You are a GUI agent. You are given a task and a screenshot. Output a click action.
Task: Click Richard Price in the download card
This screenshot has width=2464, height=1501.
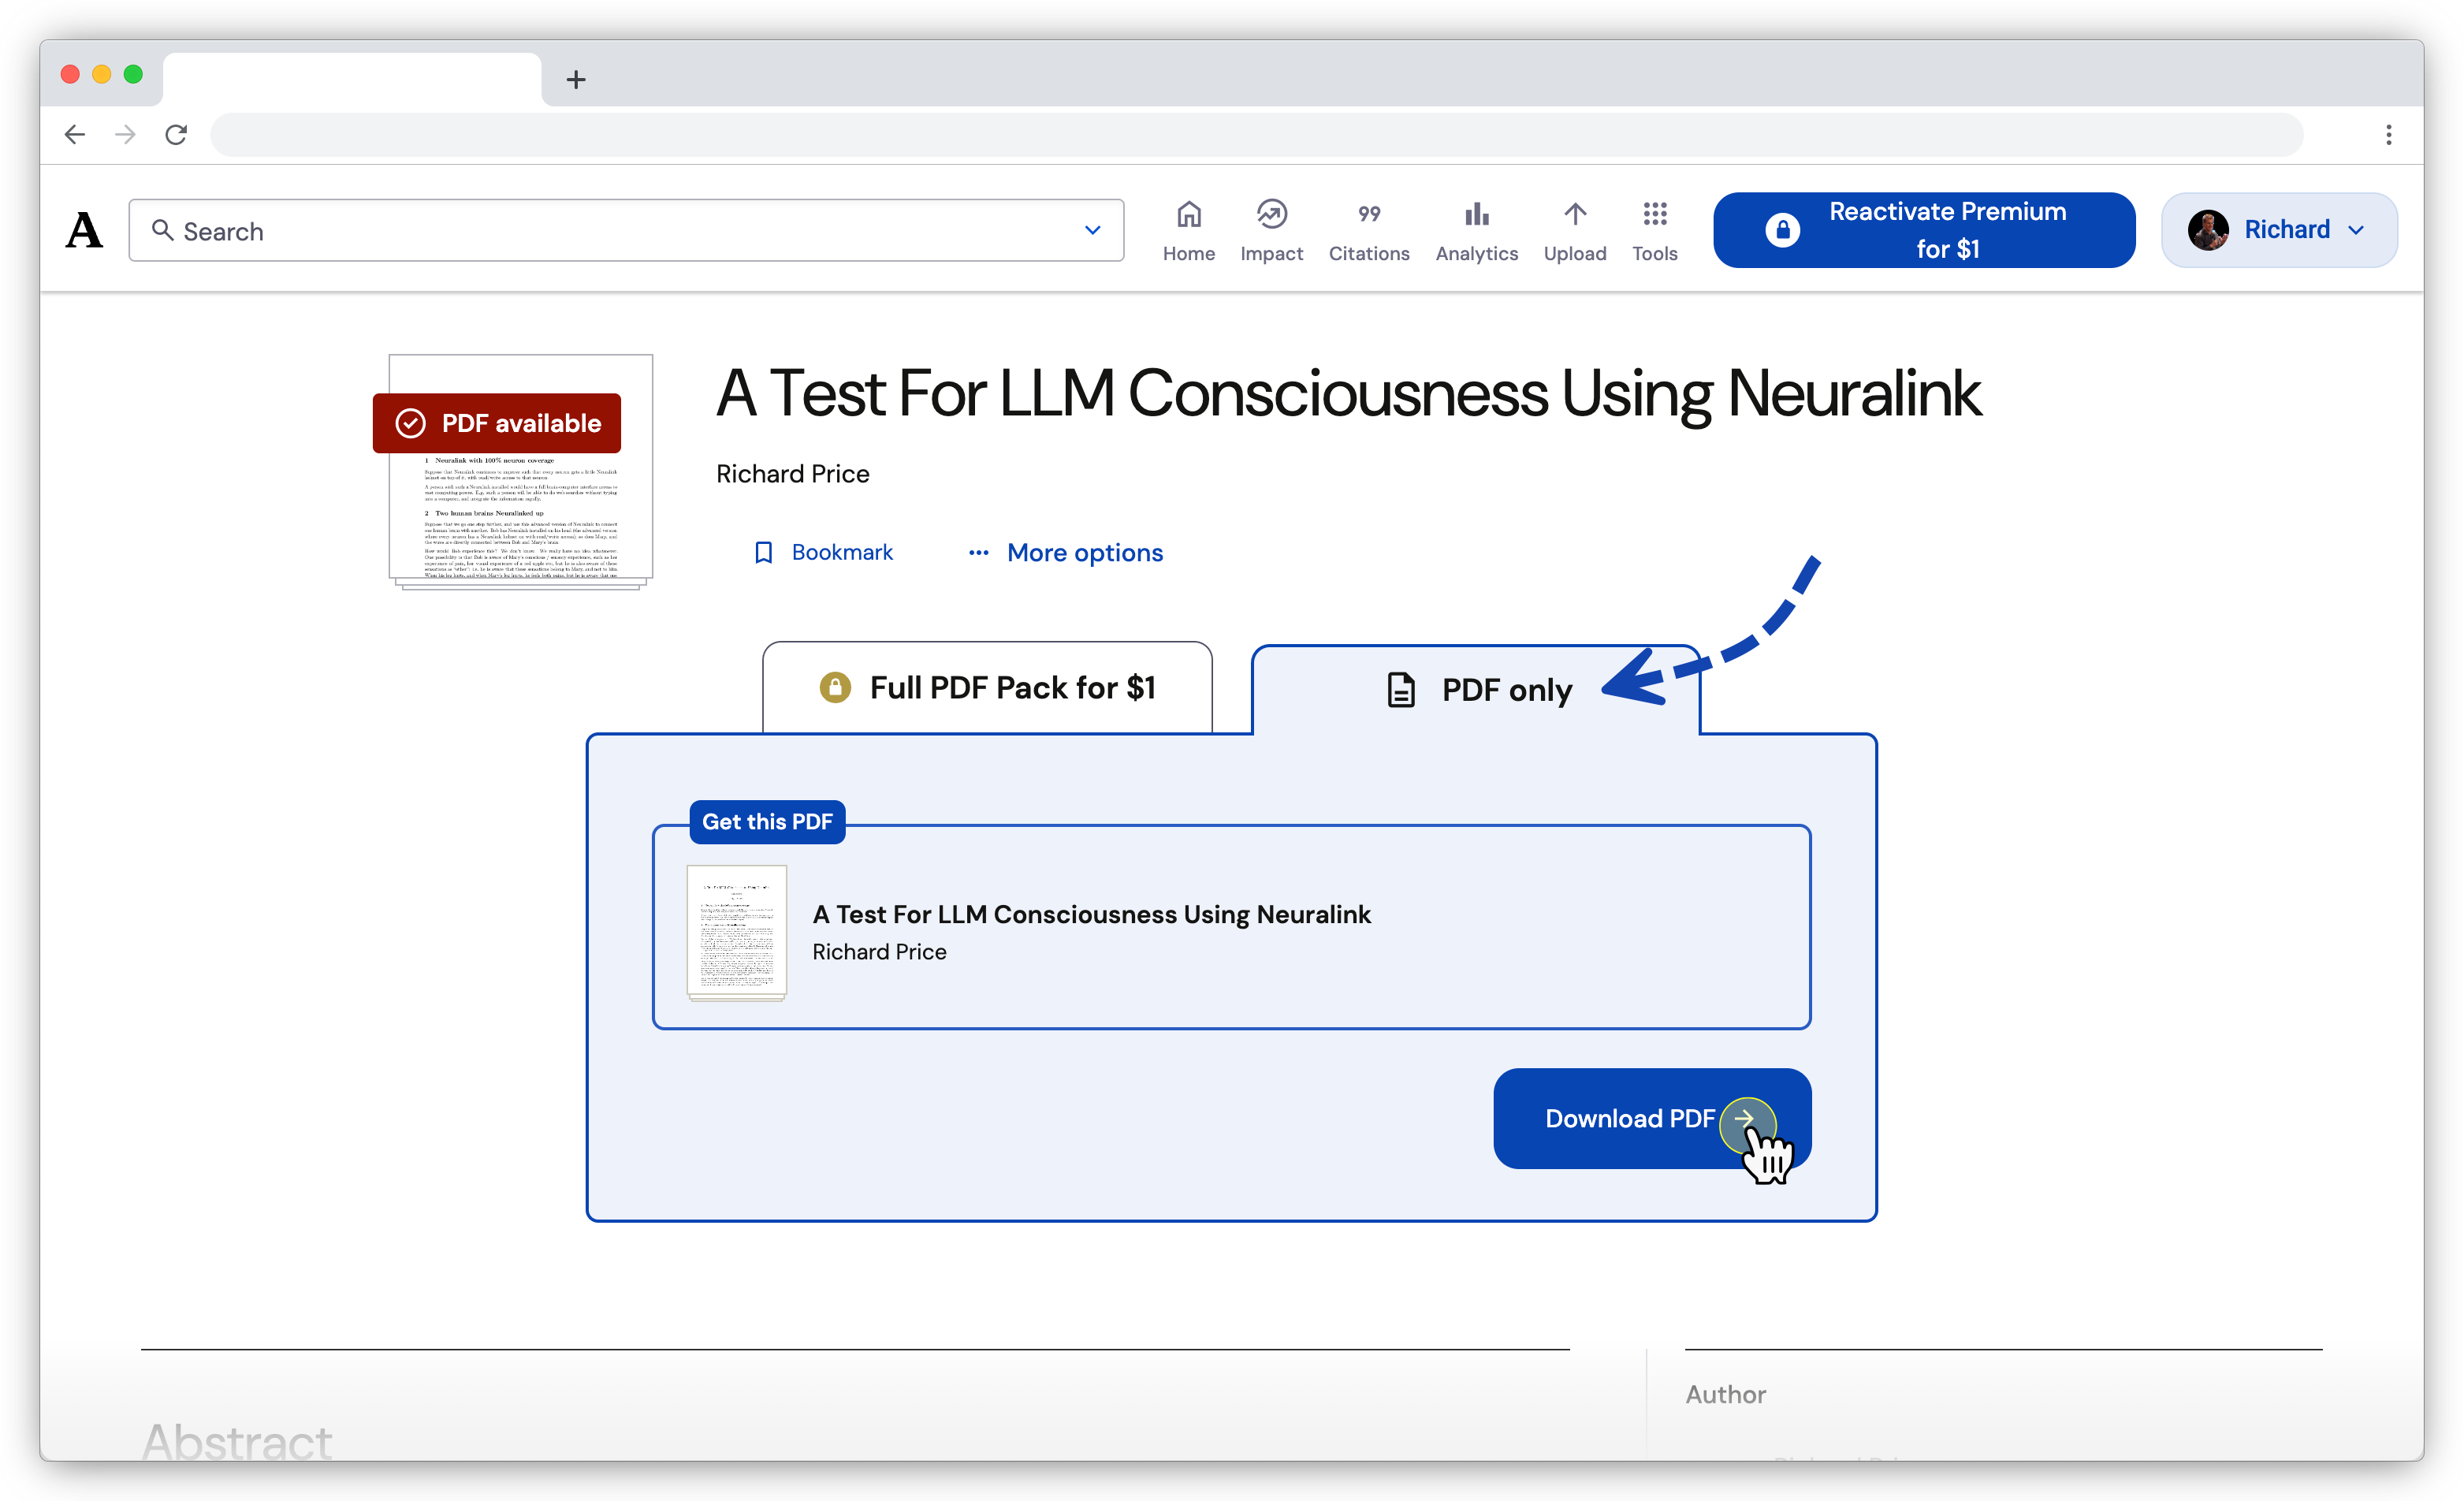click(x=879, y=952)
